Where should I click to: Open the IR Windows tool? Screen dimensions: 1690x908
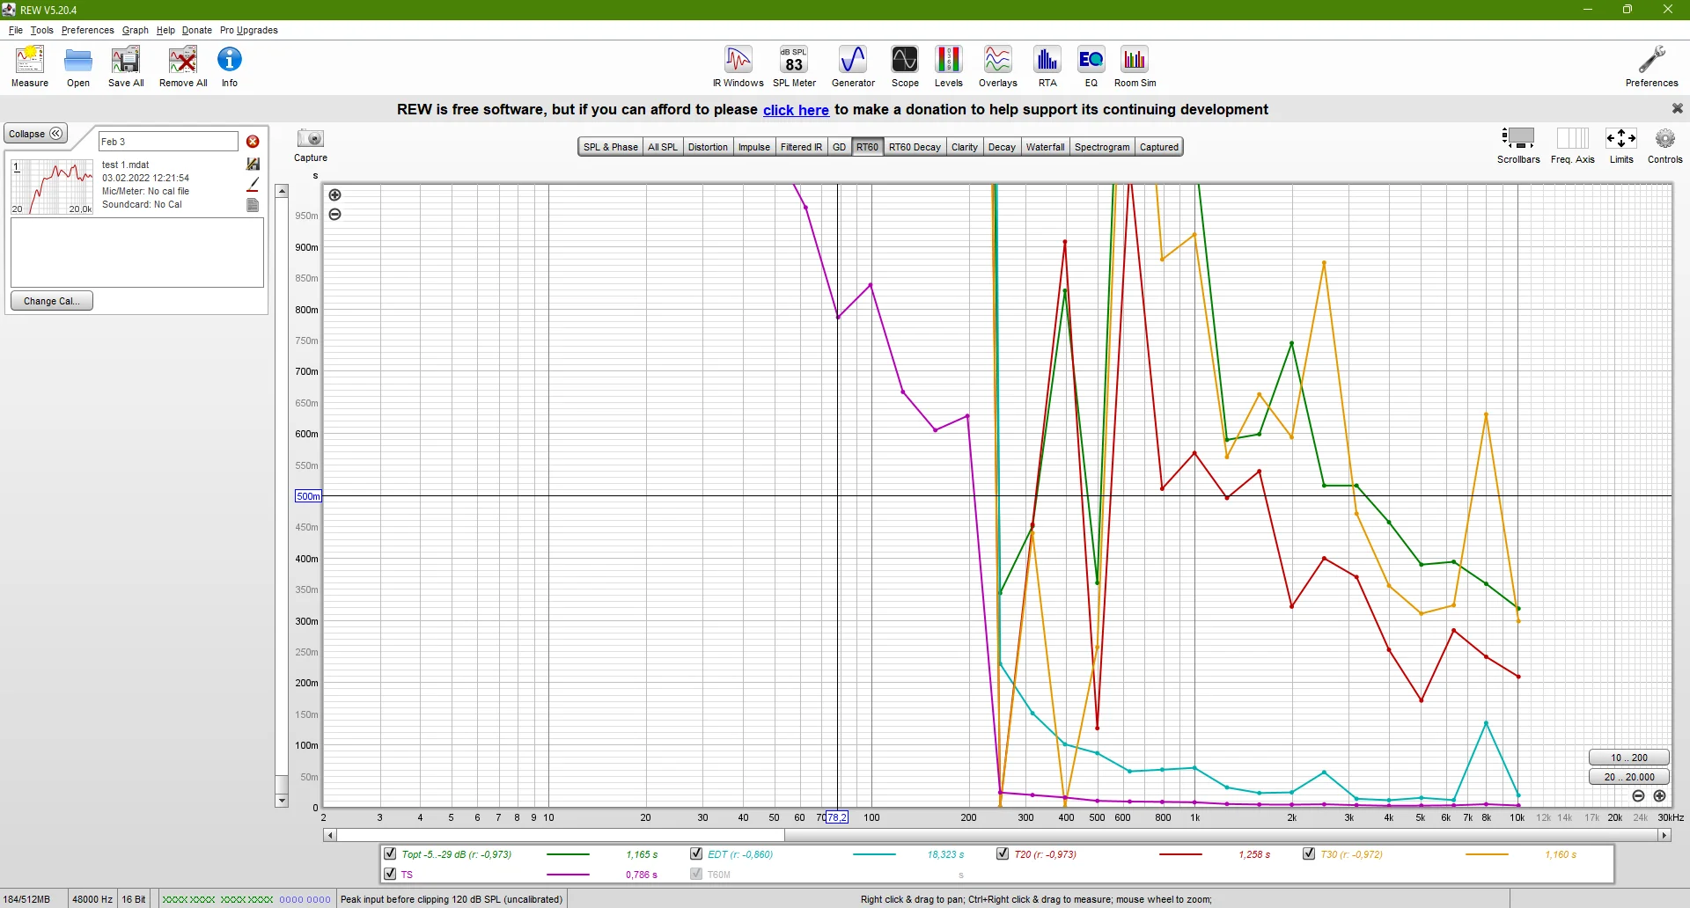point(738,67)
